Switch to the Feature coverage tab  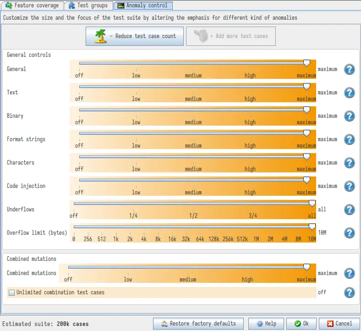(32, 6)
